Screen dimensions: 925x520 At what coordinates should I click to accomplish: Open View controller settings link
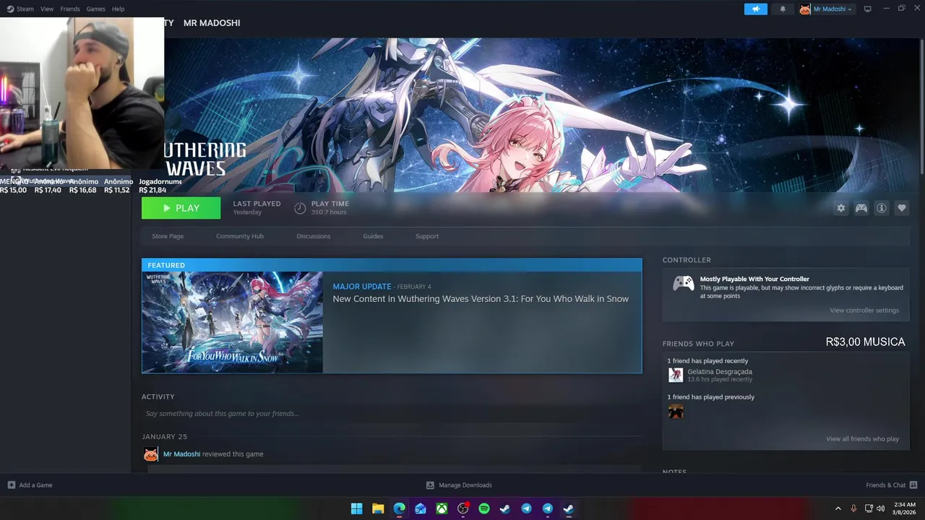click(x=864, y=311)
